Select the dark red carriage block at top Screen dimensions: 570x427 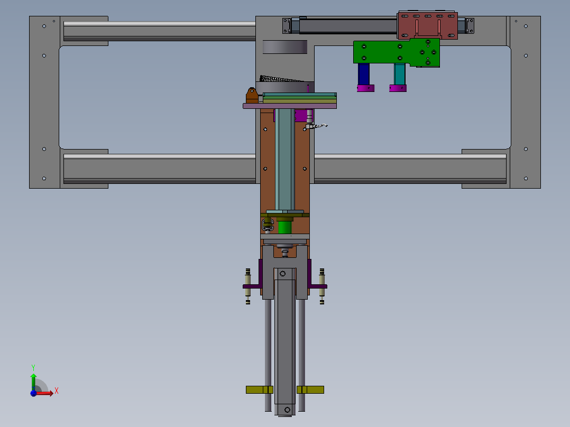427,25
